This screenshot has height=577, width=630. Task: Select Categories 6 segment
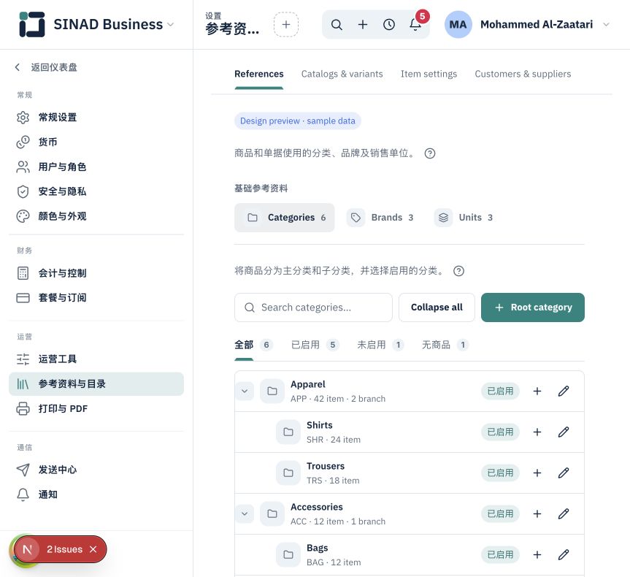pos(285,218)
